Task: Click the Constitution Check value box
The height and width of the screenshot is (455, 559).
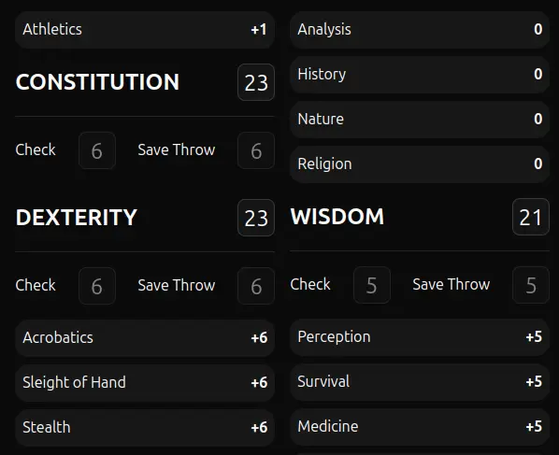Action: (x=97, y=150)
